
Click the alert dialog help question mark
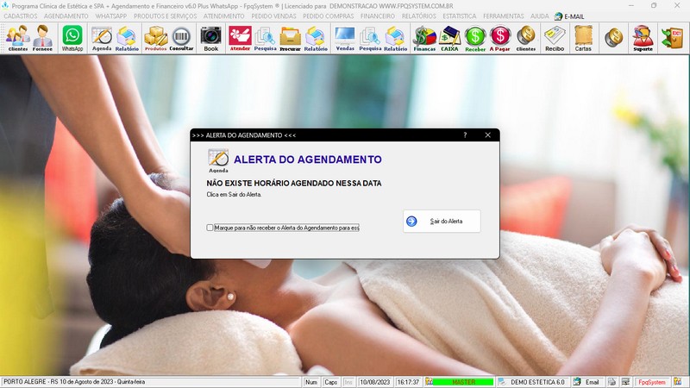[x=465, y=135]
